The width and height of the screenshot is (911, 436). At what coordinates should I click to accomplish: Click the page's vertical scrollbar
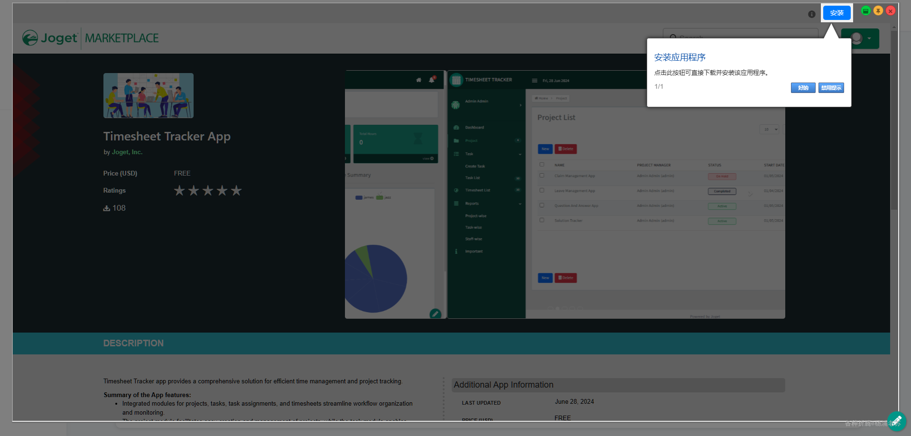point(894,121)
